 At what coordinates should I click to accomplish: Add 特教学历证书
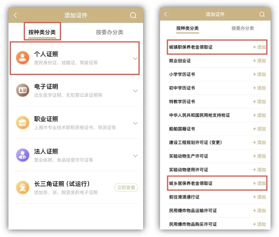(259, 102)
